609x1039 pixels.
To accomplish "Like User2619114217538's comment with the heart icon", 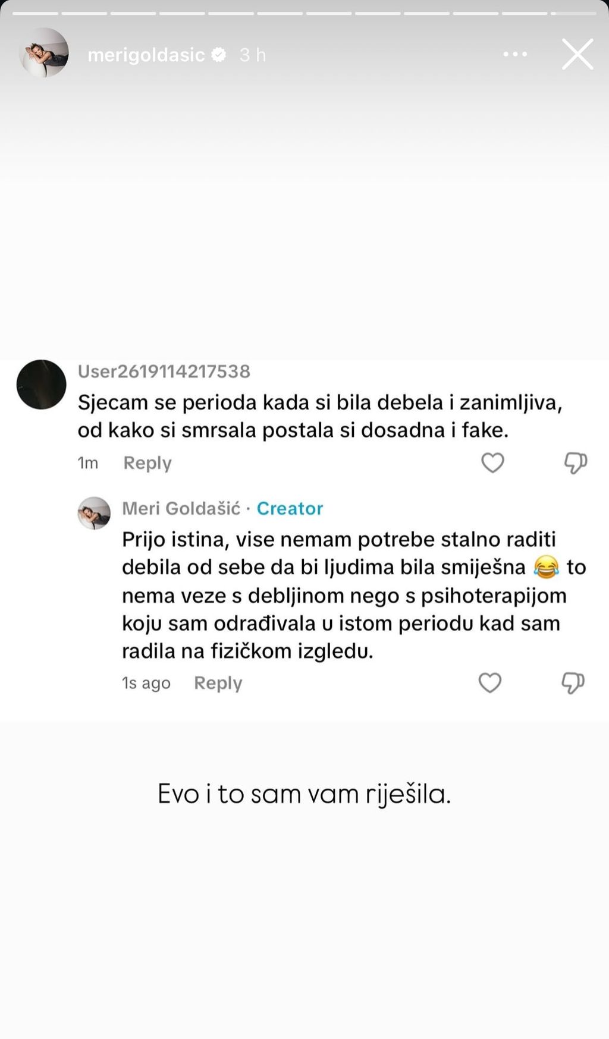I will [492, 462].
